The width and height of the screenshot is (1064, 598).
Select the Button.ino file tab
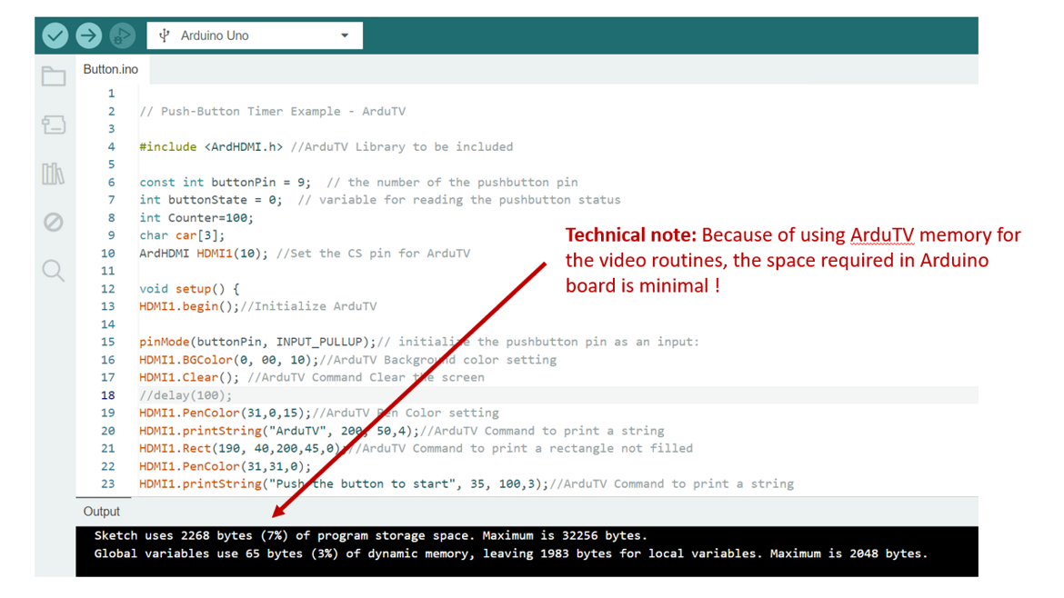coord(111,69)
